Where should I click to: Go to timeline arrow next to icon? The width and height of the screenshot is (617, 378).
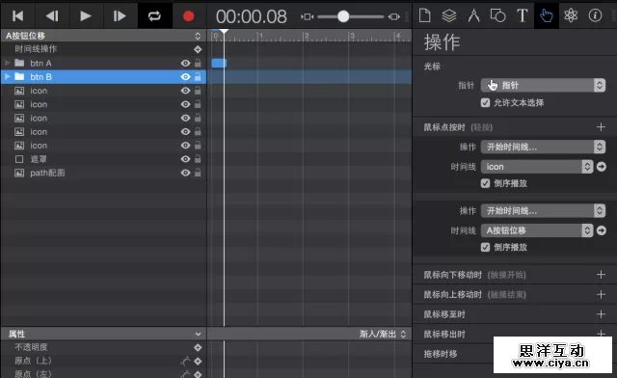[x=602, y=167]
